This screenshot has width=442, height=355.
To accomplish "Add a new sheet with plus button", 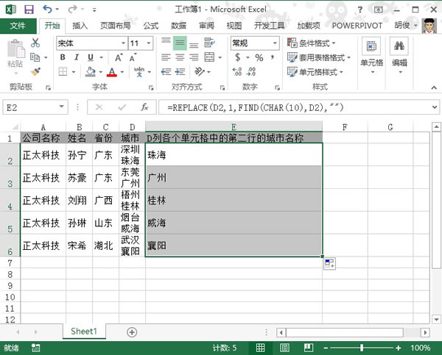I will click(x=132, y=332).
